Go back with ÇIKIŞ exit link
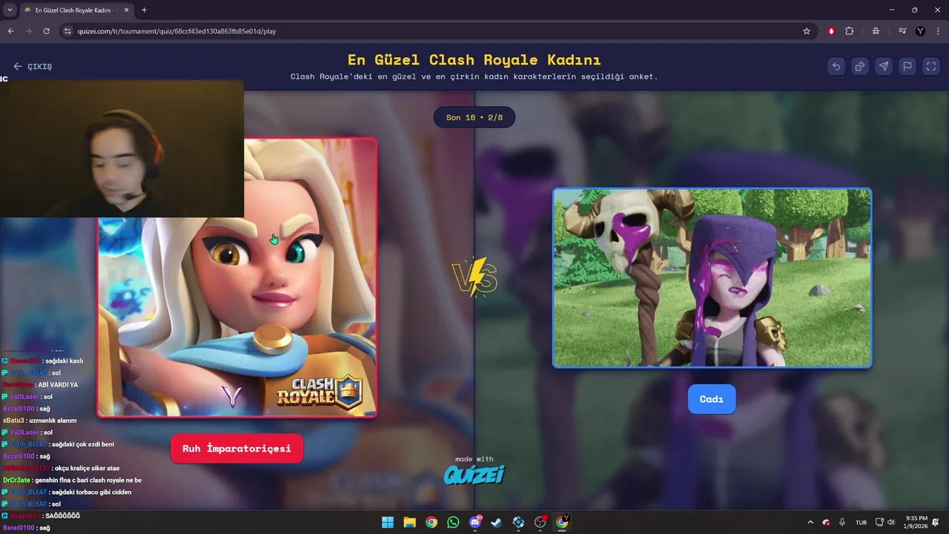The width and height of the screenshot is (949, 534). pyautogui.click(x=33, y=66)
